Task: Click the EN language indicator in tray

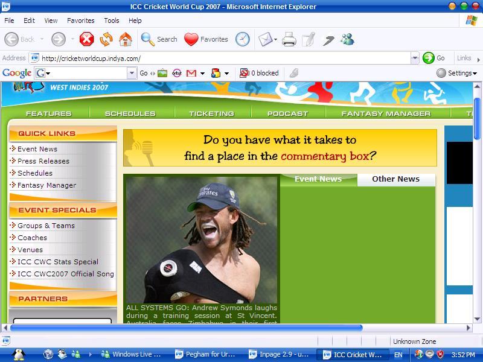Action: click(x=398, y=355)
